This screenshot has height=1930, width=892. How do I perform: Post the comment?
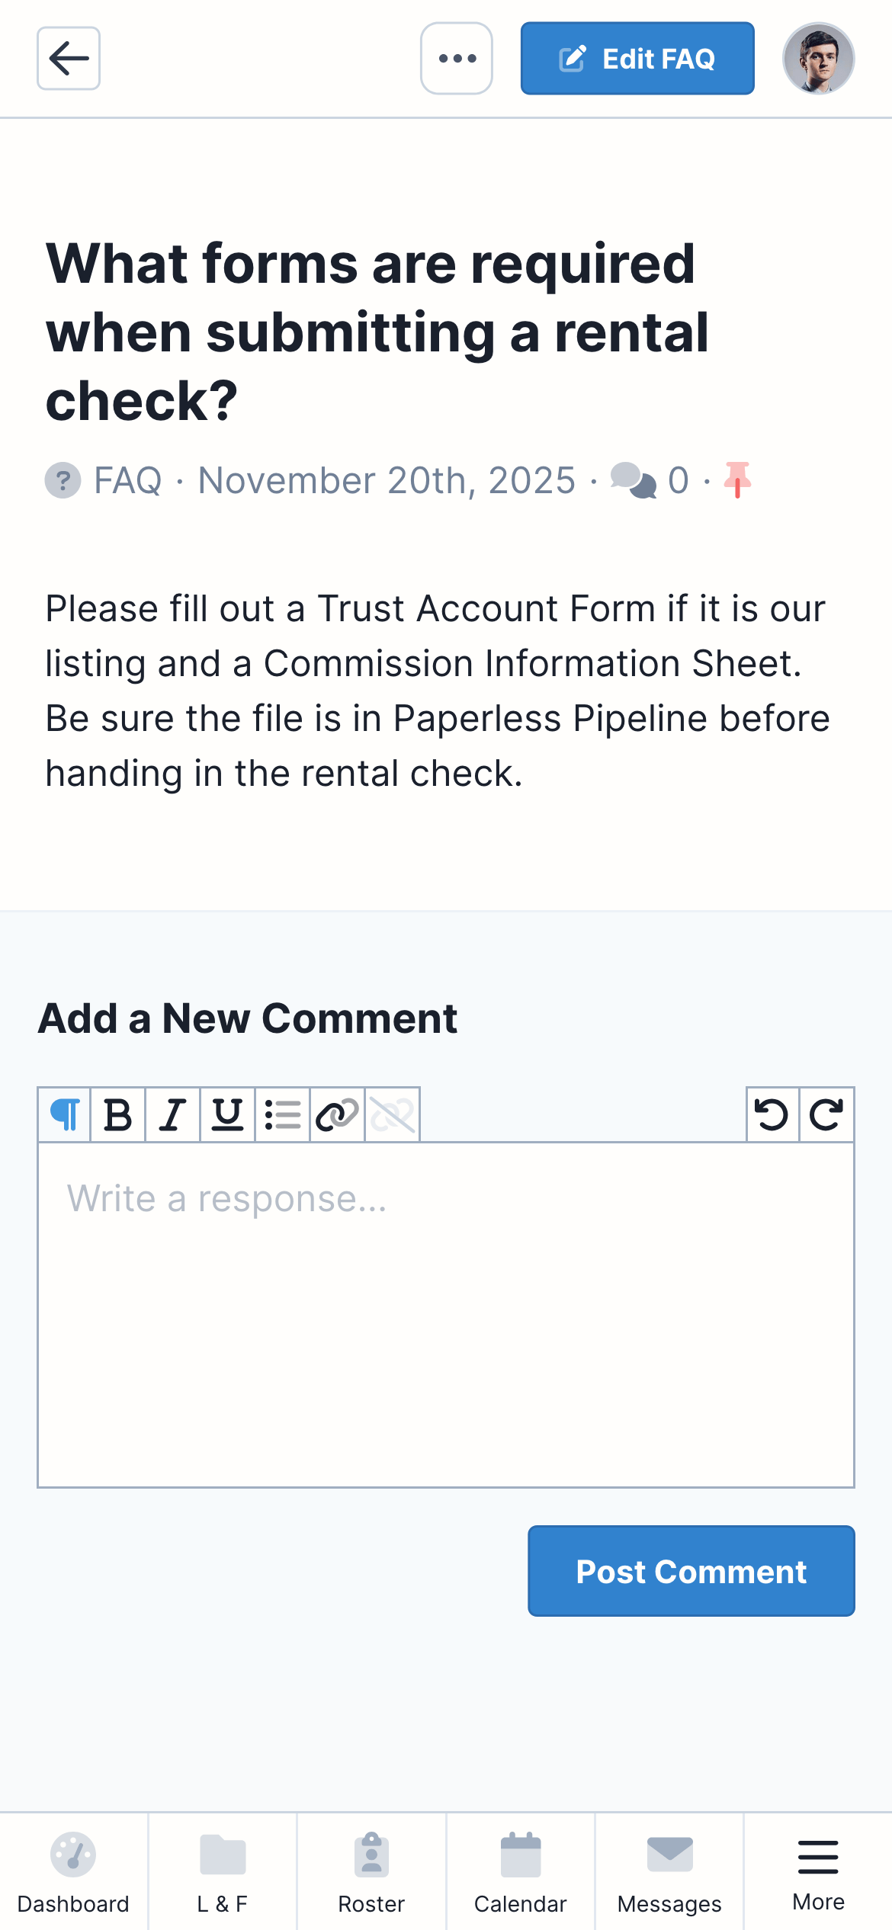[x=691, y=1571]
